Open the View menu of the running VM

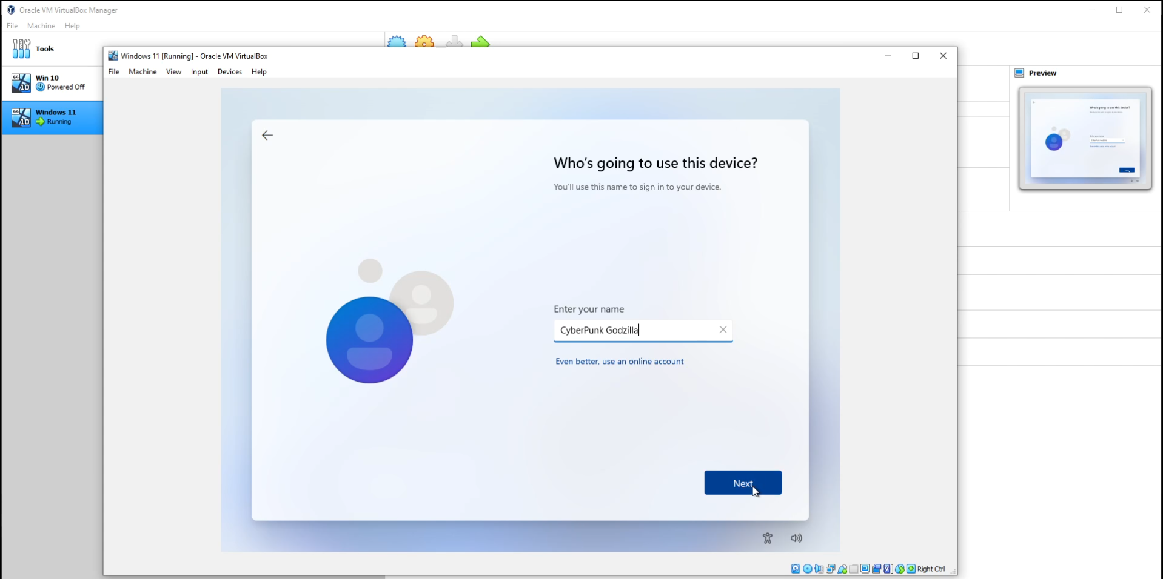point(173,71)
